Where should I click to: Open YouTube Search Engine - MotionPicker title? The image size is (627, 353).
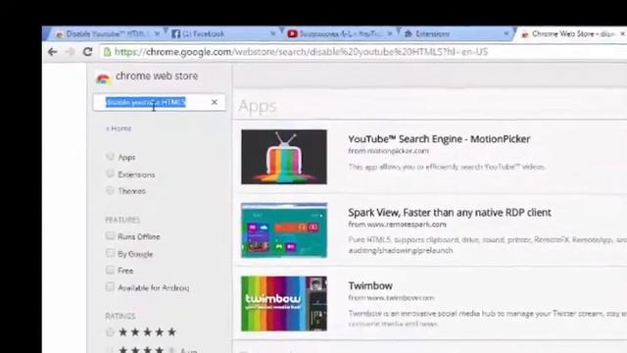coord(439,139)
